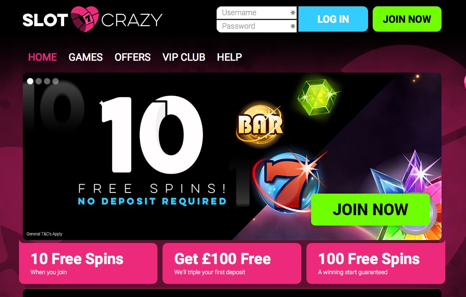
Task: Open the Games menu
Action: (86, 57)
